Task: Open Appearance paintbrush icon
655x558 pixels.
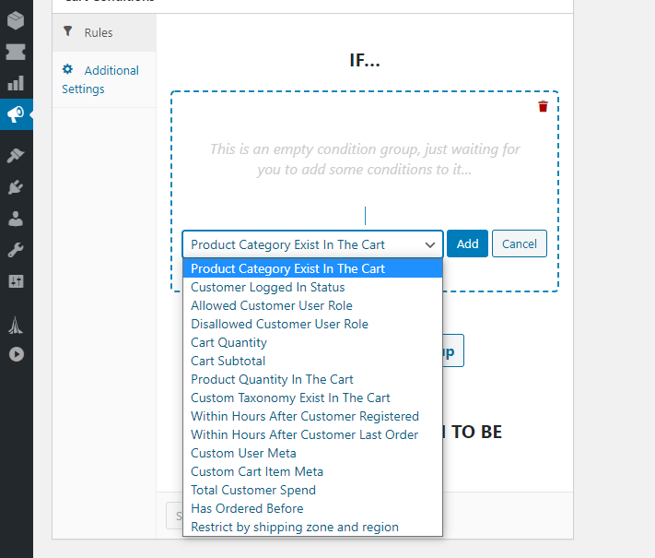Action: pyautogui.click(x=16, y=156)
